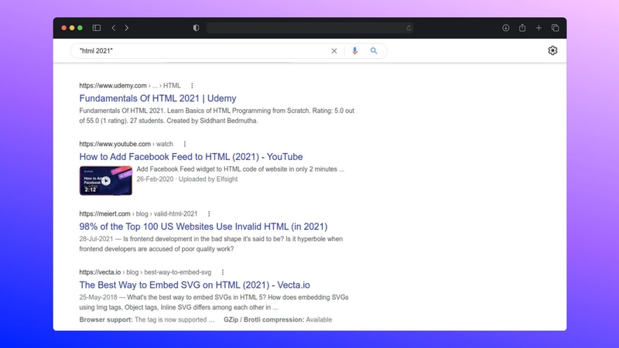
Task: Click the https://meiert.com blog breadcrumb URL
Action: point(139,214)
